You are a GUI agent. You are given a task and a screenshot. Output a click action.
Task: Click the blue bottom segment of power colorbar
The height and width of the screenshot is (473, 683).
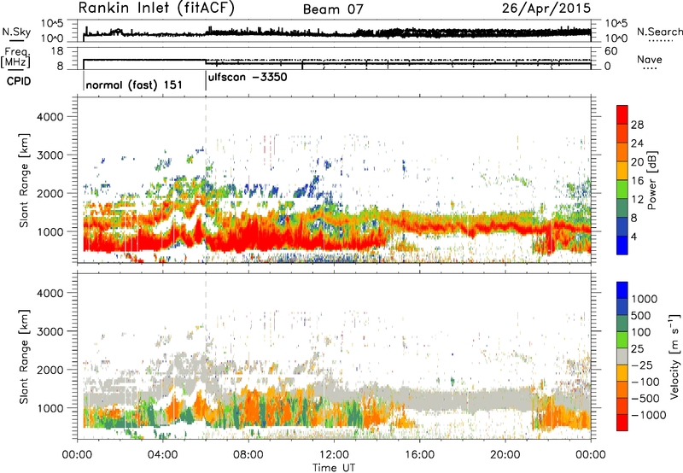pyautogui.click(x=622, y=245)
